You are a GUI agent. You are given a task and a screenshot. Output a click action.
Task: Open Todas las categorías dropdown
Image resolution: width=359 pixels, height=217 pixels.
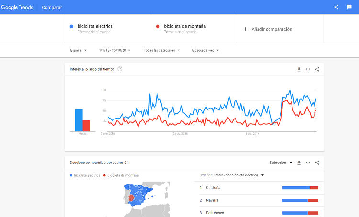[x=162, y=50]
